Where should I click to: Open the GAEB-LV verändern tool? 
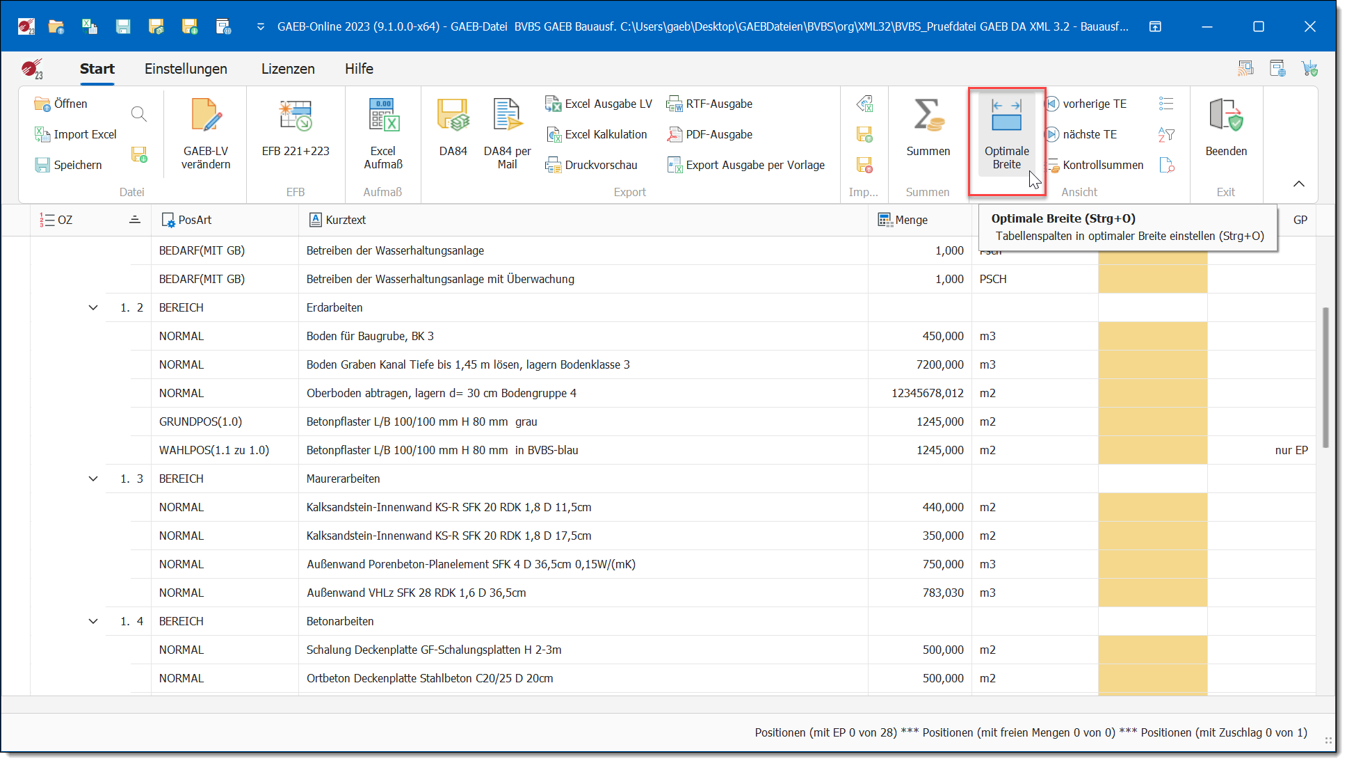click(x=206, y=132)
